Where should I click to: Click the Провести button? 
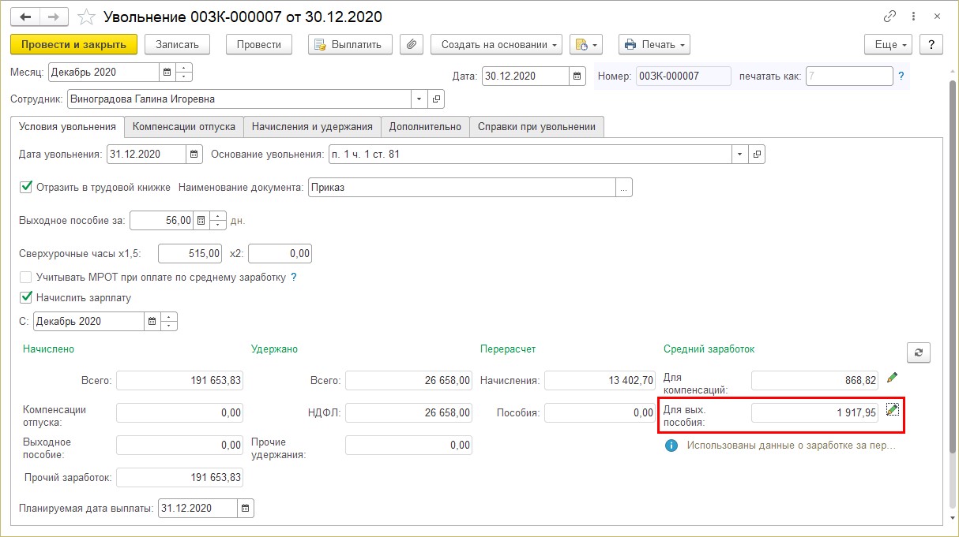coord(259,45)
